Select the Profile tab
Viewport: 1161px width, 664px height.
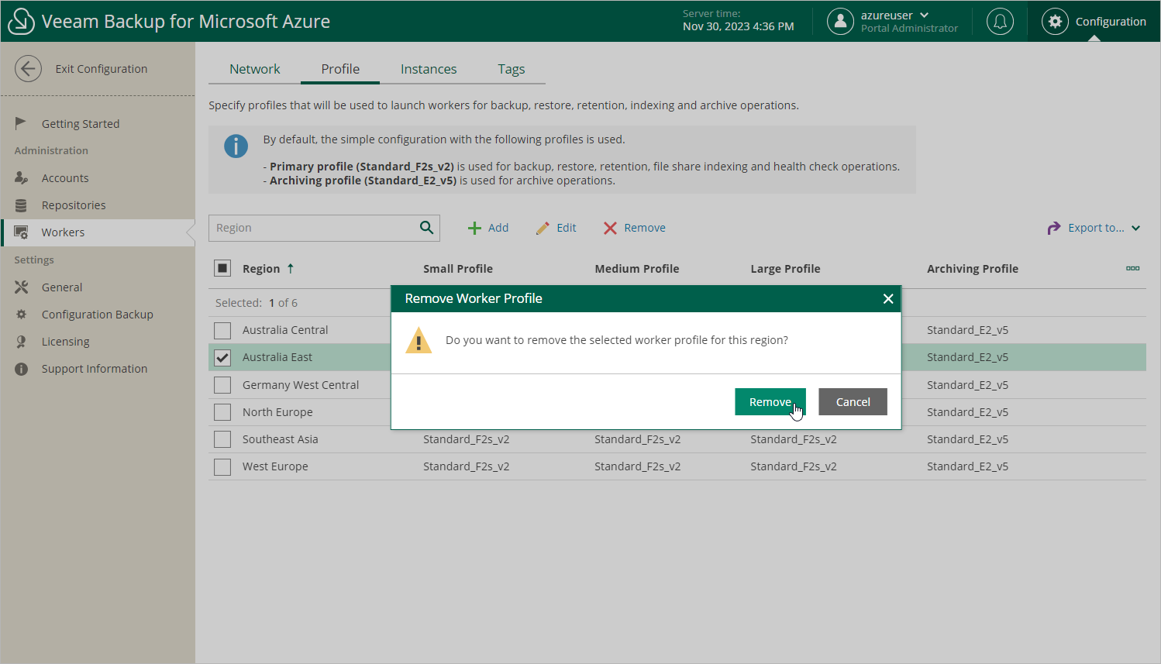pyautogui.click(x=340, y=69)
